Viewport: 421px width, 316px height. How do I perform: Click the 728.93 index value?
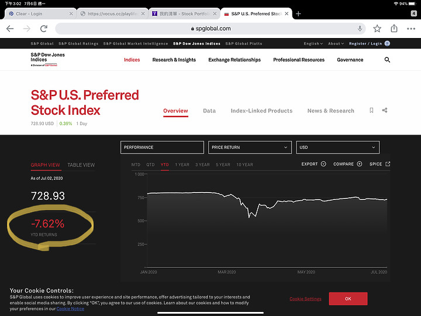coord(48,196)
